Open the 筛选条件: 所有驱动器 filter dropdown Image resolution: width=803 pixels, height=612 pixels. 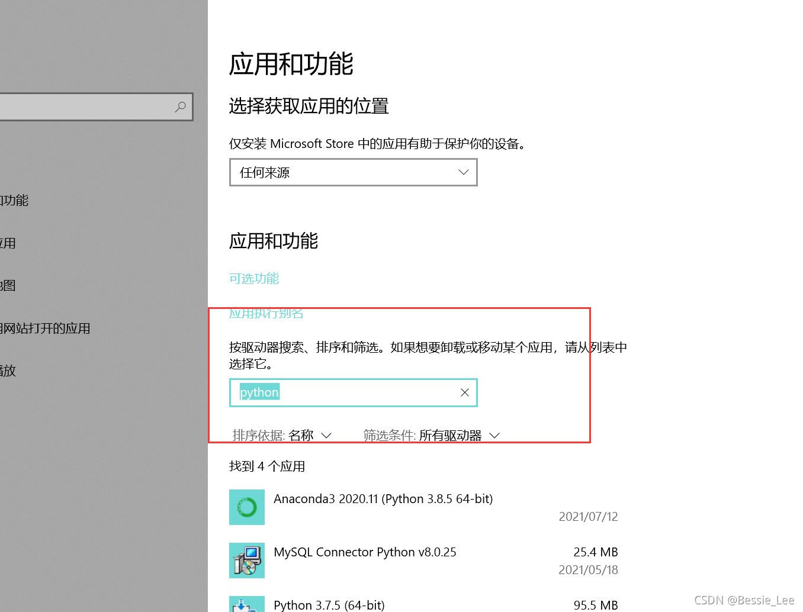(432, 435)
